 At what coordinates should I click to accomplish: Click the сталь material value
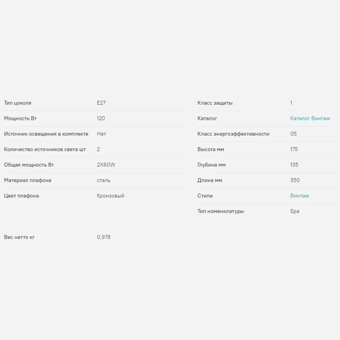click(104, 180)
